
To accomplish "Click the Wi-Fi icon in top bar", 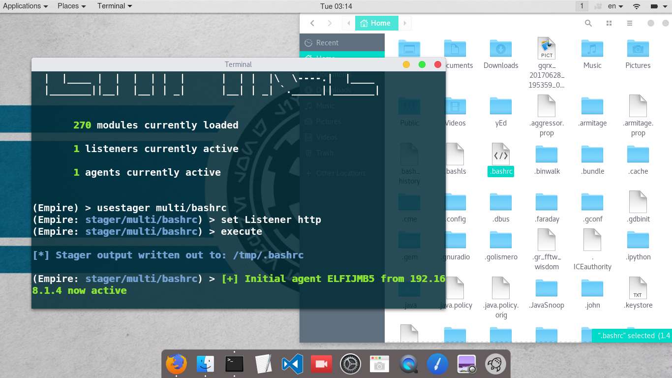I will (637, 6).
